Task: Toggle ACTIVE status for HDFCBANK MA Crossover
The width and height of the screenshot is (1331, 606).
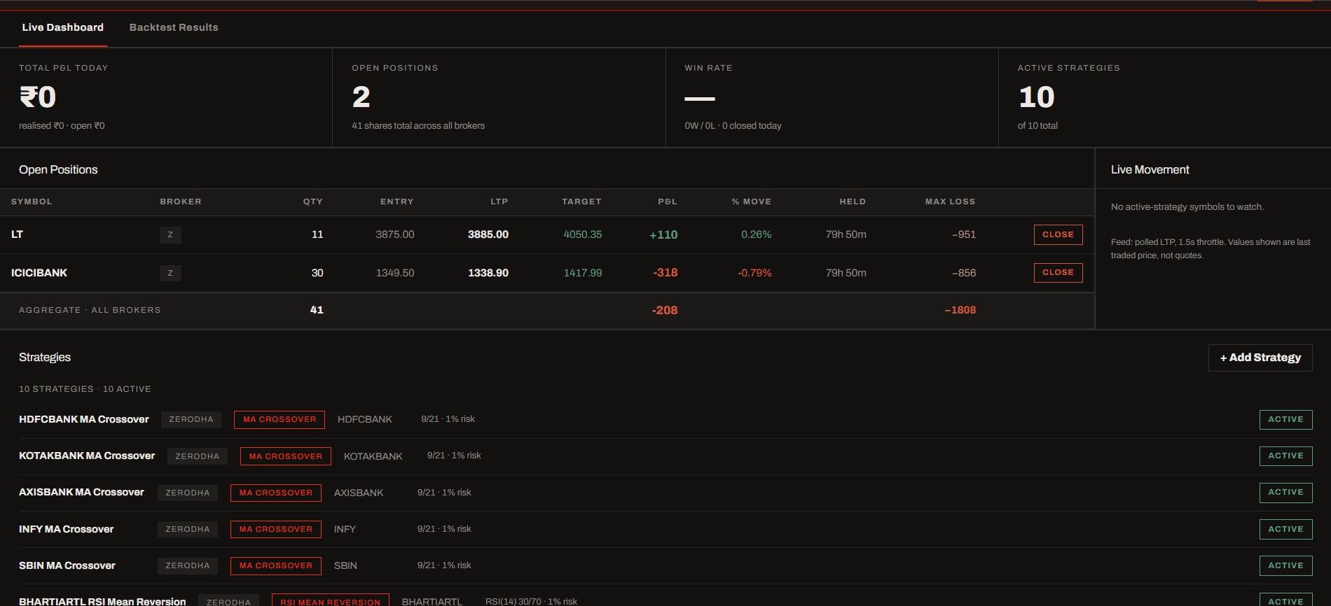Action: [x=1285, y=419]
